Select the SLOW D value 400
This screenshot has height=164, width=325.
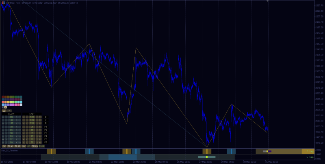[11, 117]
